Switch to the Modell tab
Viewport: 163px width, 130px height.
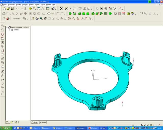pos(42,122)
